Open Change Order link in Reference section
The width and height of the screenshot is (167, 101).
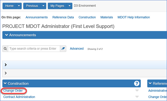(158, 97)
